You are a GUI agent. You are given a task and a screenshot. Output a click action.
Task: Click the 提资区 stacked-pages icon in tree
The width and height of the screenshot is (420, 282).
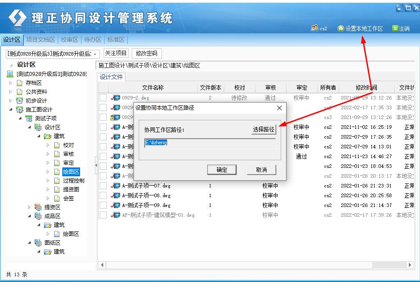38,207
